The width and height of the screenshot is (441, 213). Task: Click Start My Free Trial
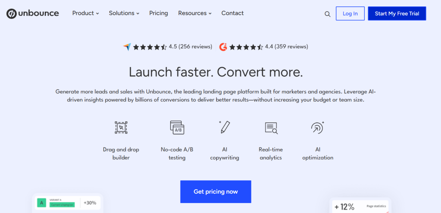(x=397, y=13)
